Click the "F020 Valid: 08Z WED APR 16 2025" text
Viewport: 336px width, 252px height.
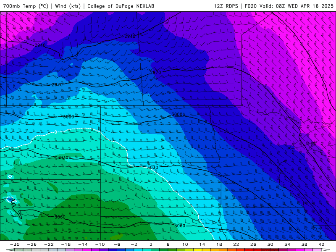(x=289, y=6)
